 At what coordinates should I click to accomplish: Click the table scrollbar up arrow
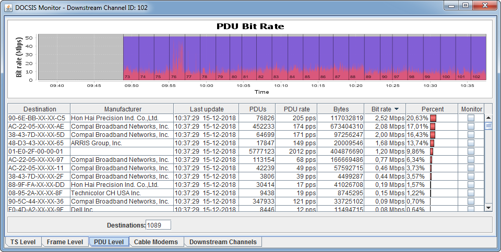(488, 118)
